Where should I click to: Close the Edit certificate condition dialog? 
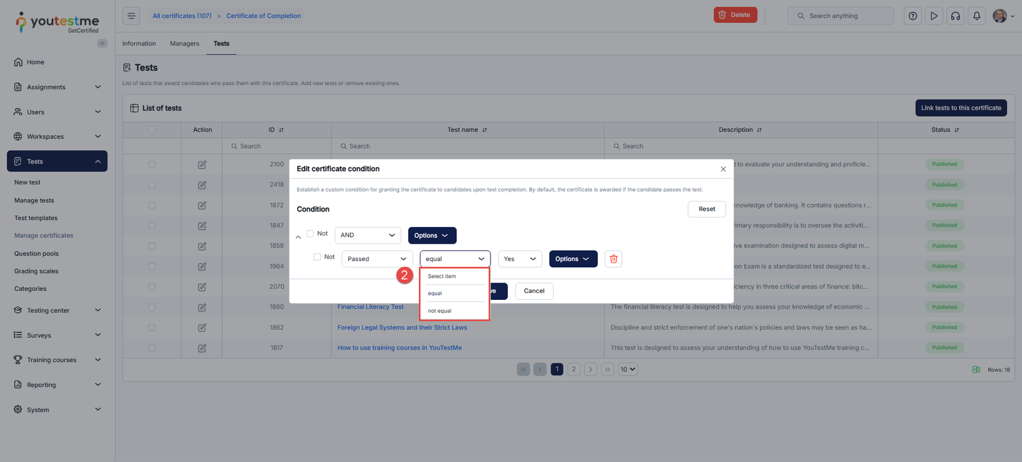click(723, 169)
